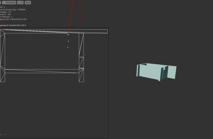Click the Approx Size stat text
This screenshot has height=139, width=213.
[13, 19]
